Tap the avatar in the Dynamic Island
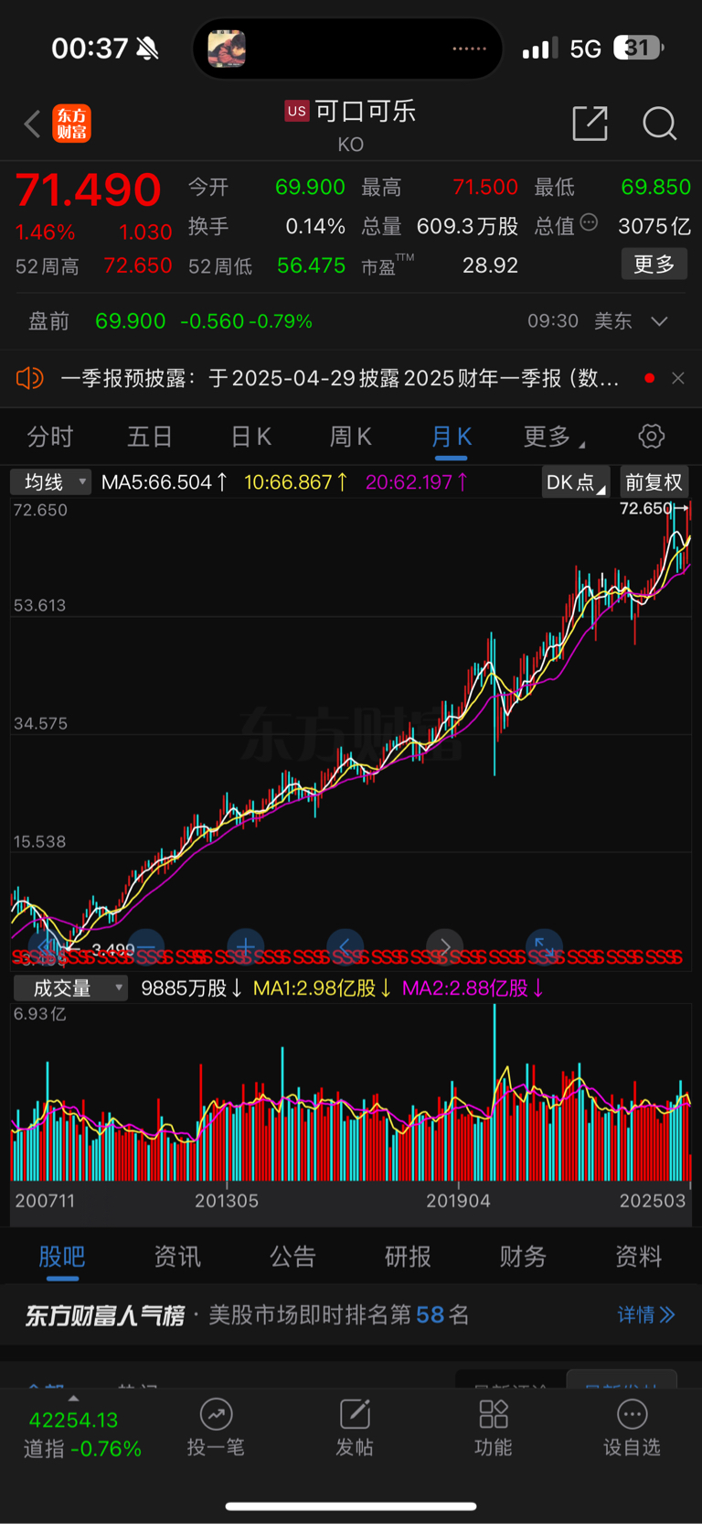The height and width of the screenshot is (1524, 702). (x=227, y=49)
